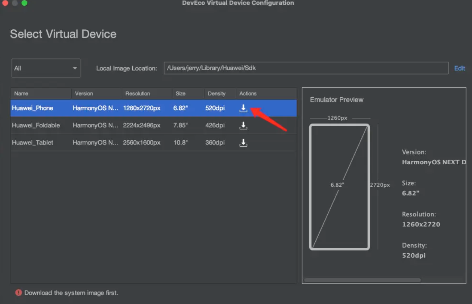Click the horizontal scrollbar in Emulator Preview
Screen dimensions: 472x304
[x=363, y=280]
